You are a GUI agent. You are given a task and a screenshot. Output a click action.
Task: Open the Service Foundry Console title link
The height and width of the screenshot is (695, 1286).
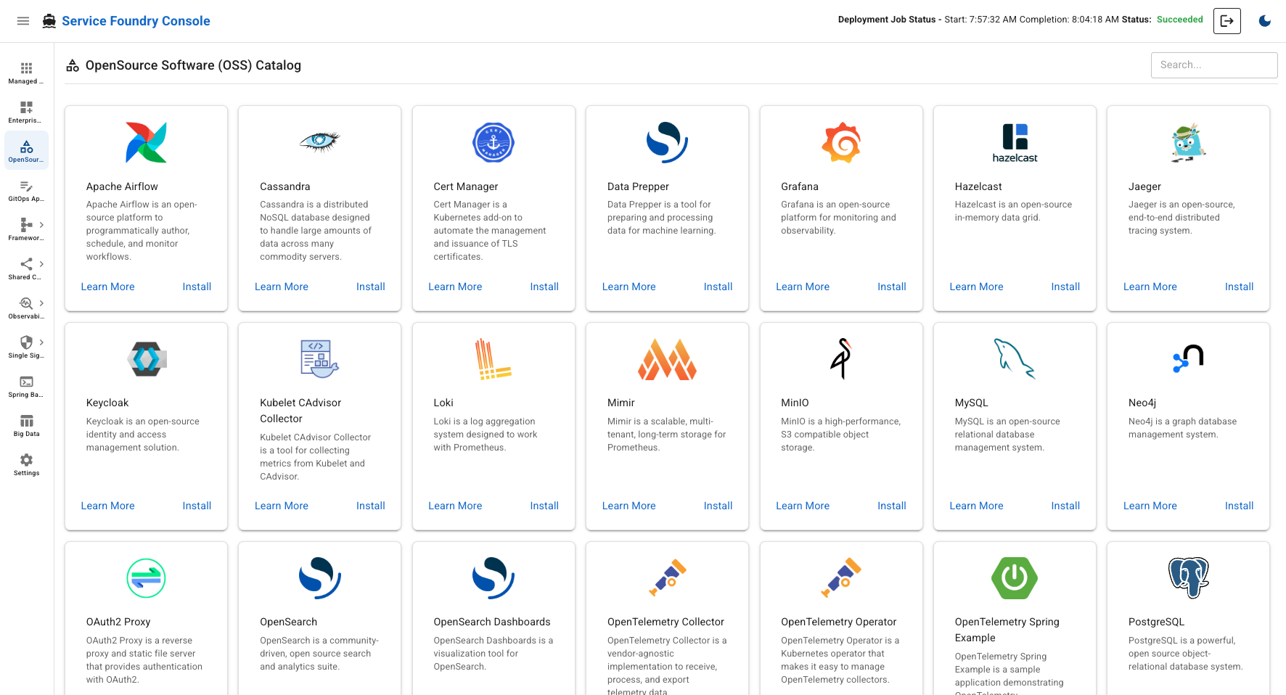(x=136, y=21)
